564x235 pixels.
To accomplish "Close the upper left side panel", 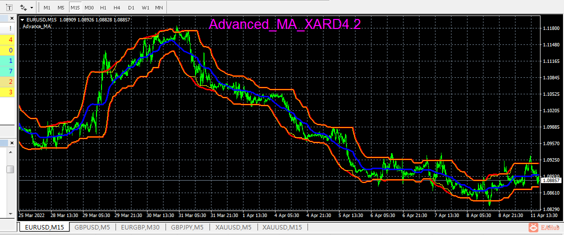I will [11, 18].
